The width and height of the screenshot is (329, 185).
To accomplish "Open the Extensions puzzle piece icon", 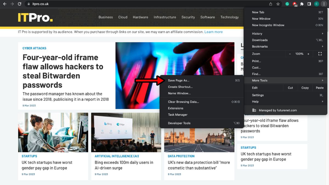I will click(x=302, y=4).
